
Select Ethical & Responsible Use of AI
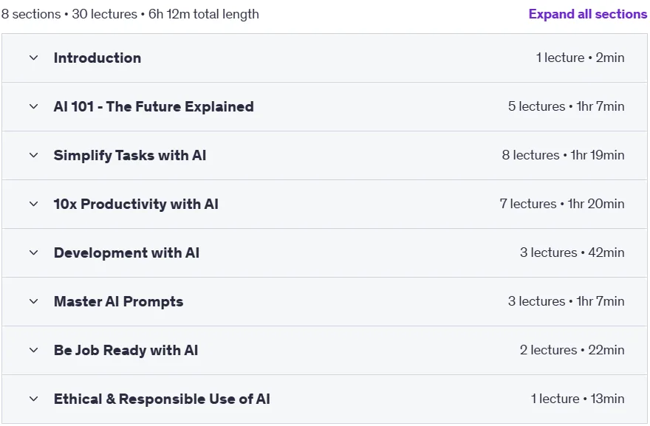coord(162,399)
